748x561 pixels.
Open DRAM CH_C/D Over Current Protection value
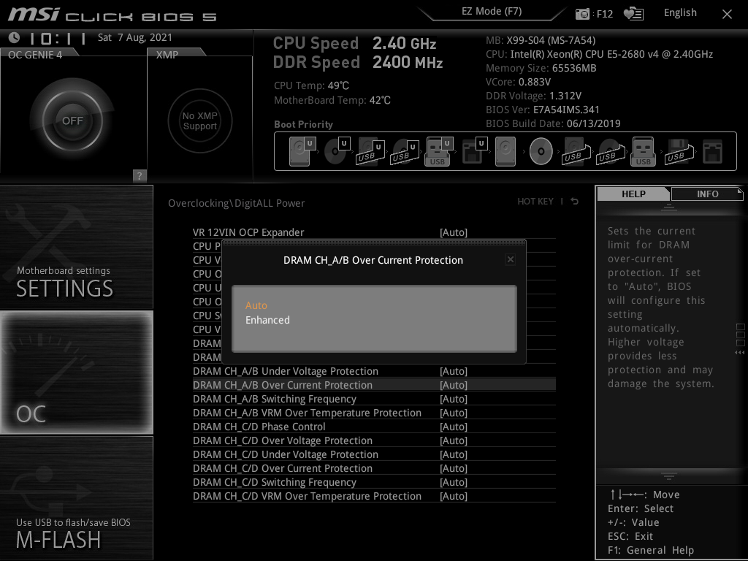coord(453,468)
